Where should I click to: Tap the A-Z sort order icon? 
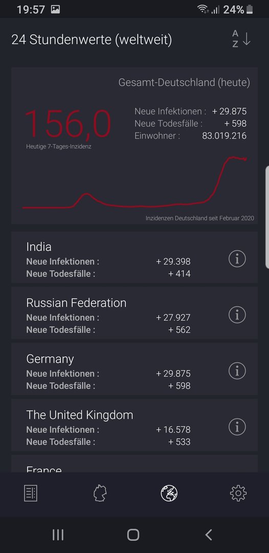tap(241, 39)
